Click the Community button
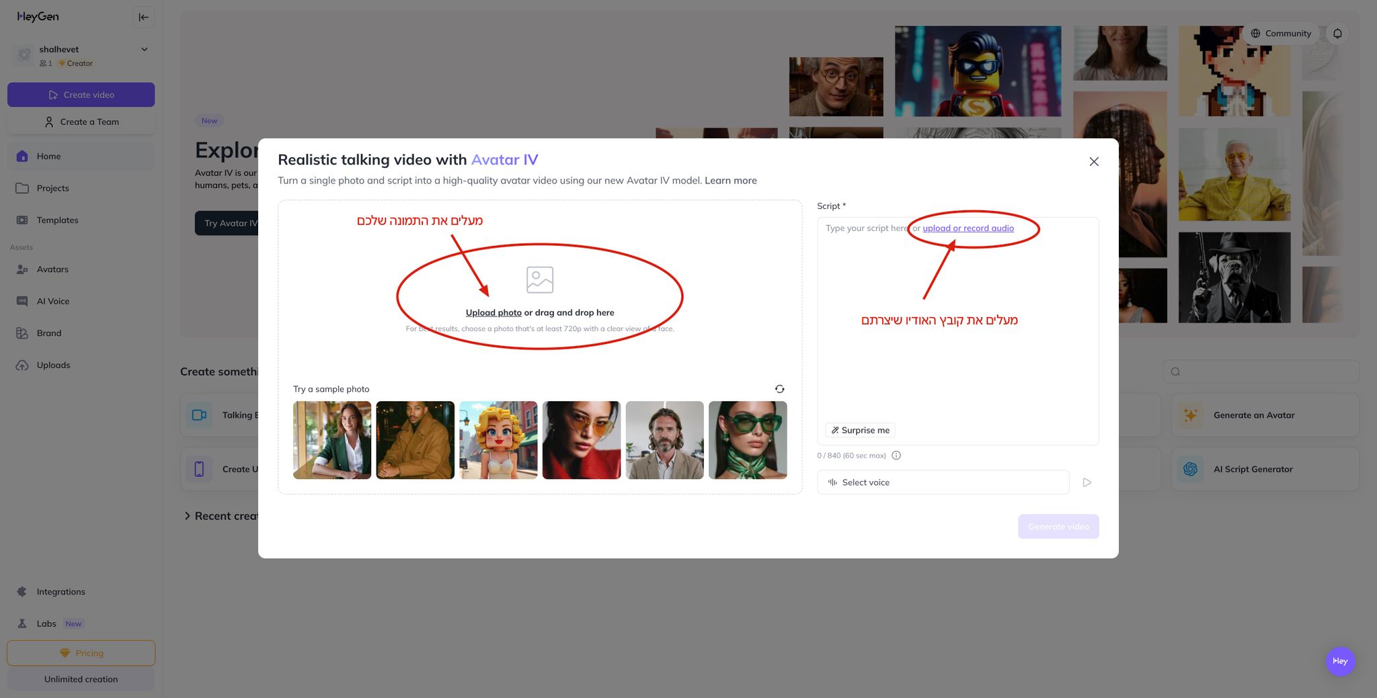 click(1281, 33)
